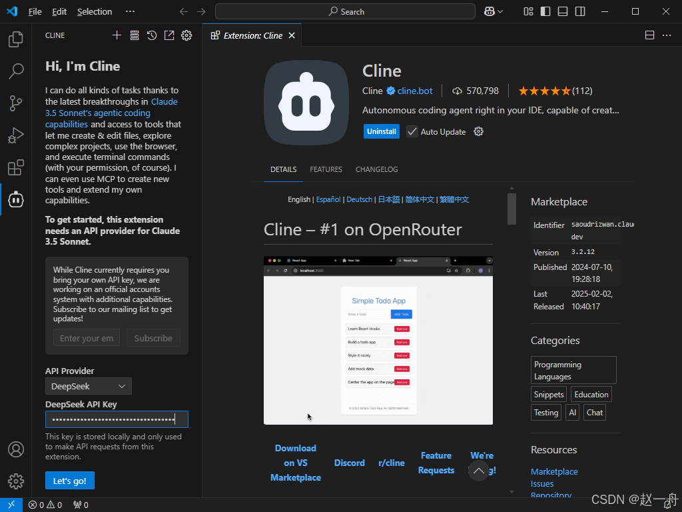Viewport: 682px width, 512px height.
Task: Open the Explorer view in the activity bar
Action: click(16, 39)
